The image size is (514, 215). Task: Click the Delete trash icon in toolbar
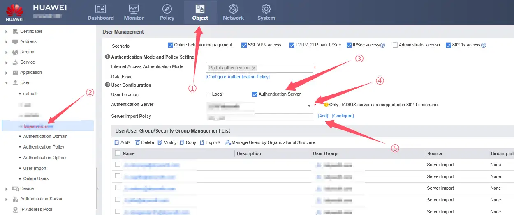137,143
